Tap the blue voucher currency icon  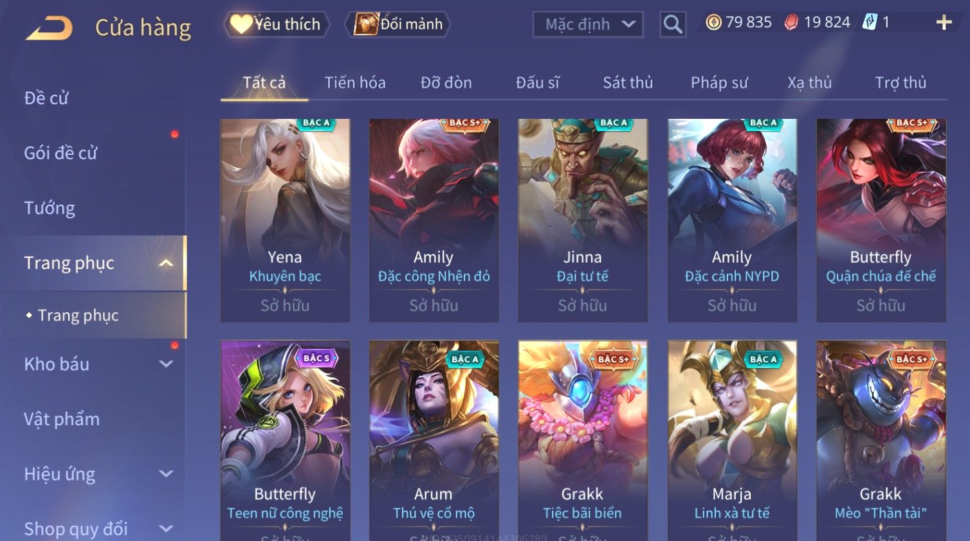click(870, 22)
